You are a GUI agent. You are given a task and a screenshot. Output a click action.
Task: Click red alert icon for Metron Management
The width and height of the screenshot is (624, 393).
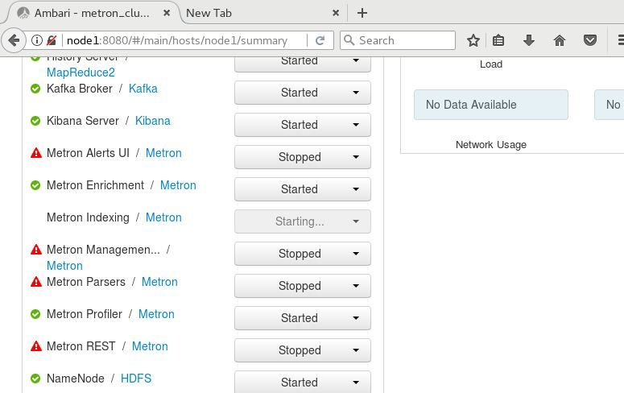click(35, 250)
